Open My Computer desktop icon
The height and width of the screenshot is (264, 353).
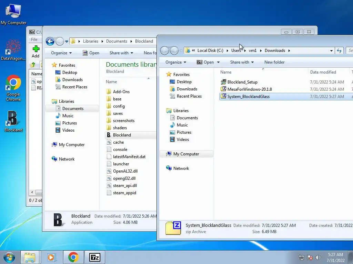[x=13, y=14]
